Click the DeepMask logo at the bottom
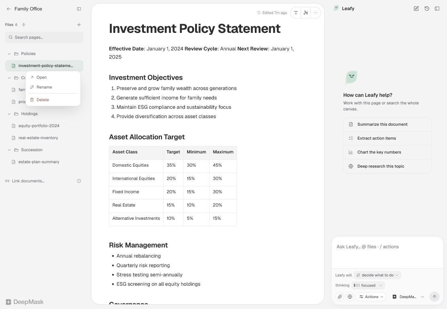 click(x=25, y=302)
